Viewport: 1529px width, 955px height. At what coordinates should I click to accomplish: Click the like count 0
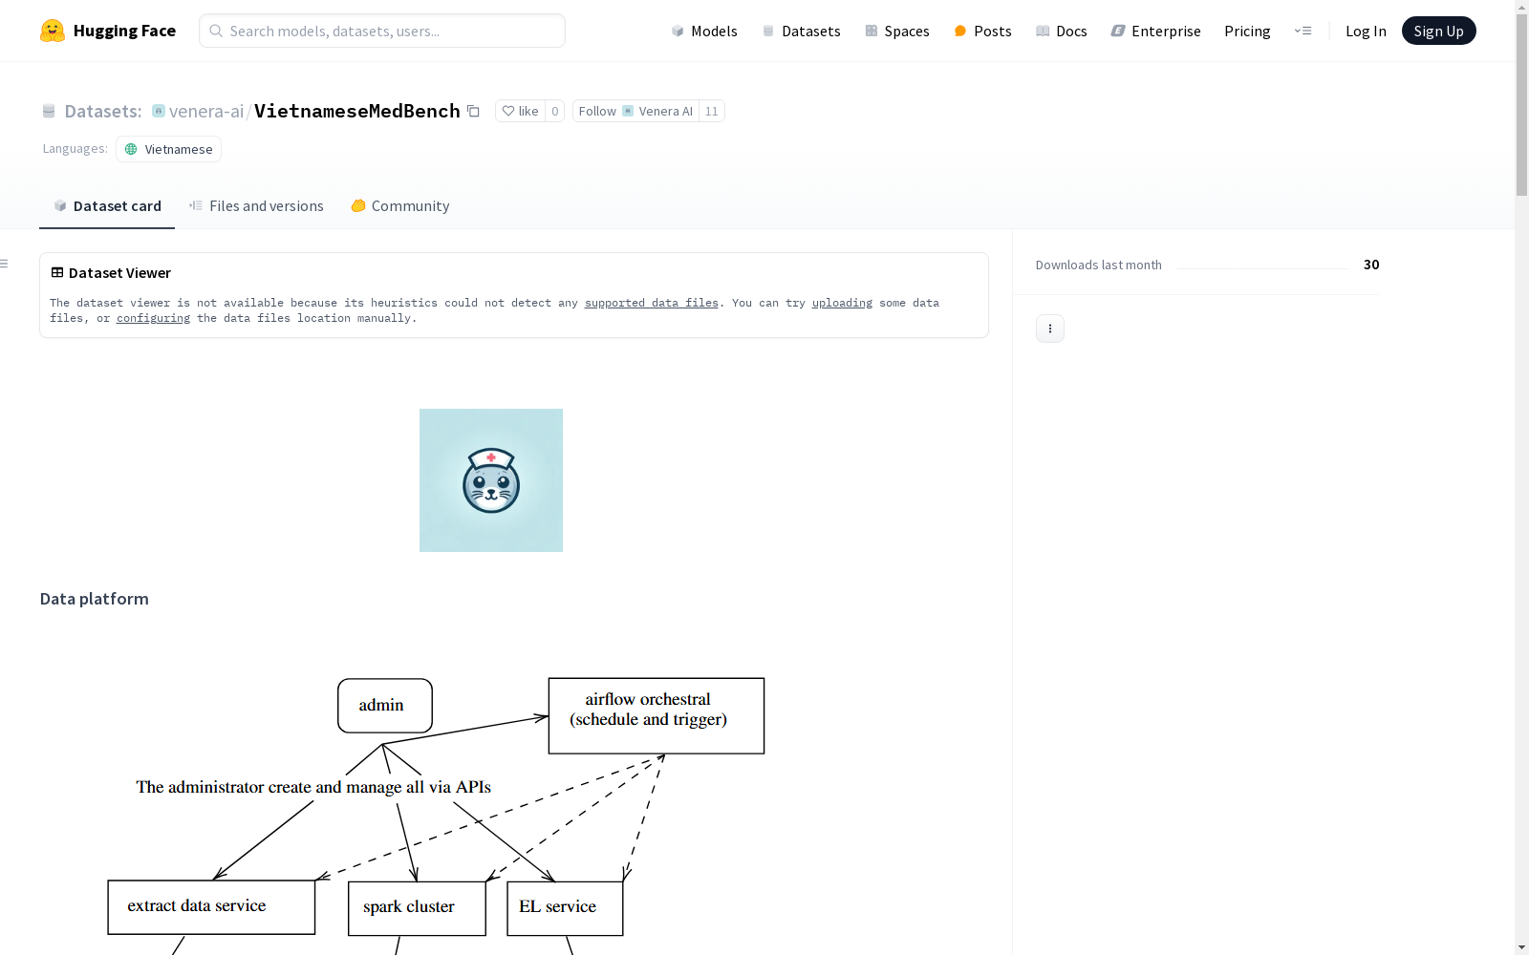555,111
